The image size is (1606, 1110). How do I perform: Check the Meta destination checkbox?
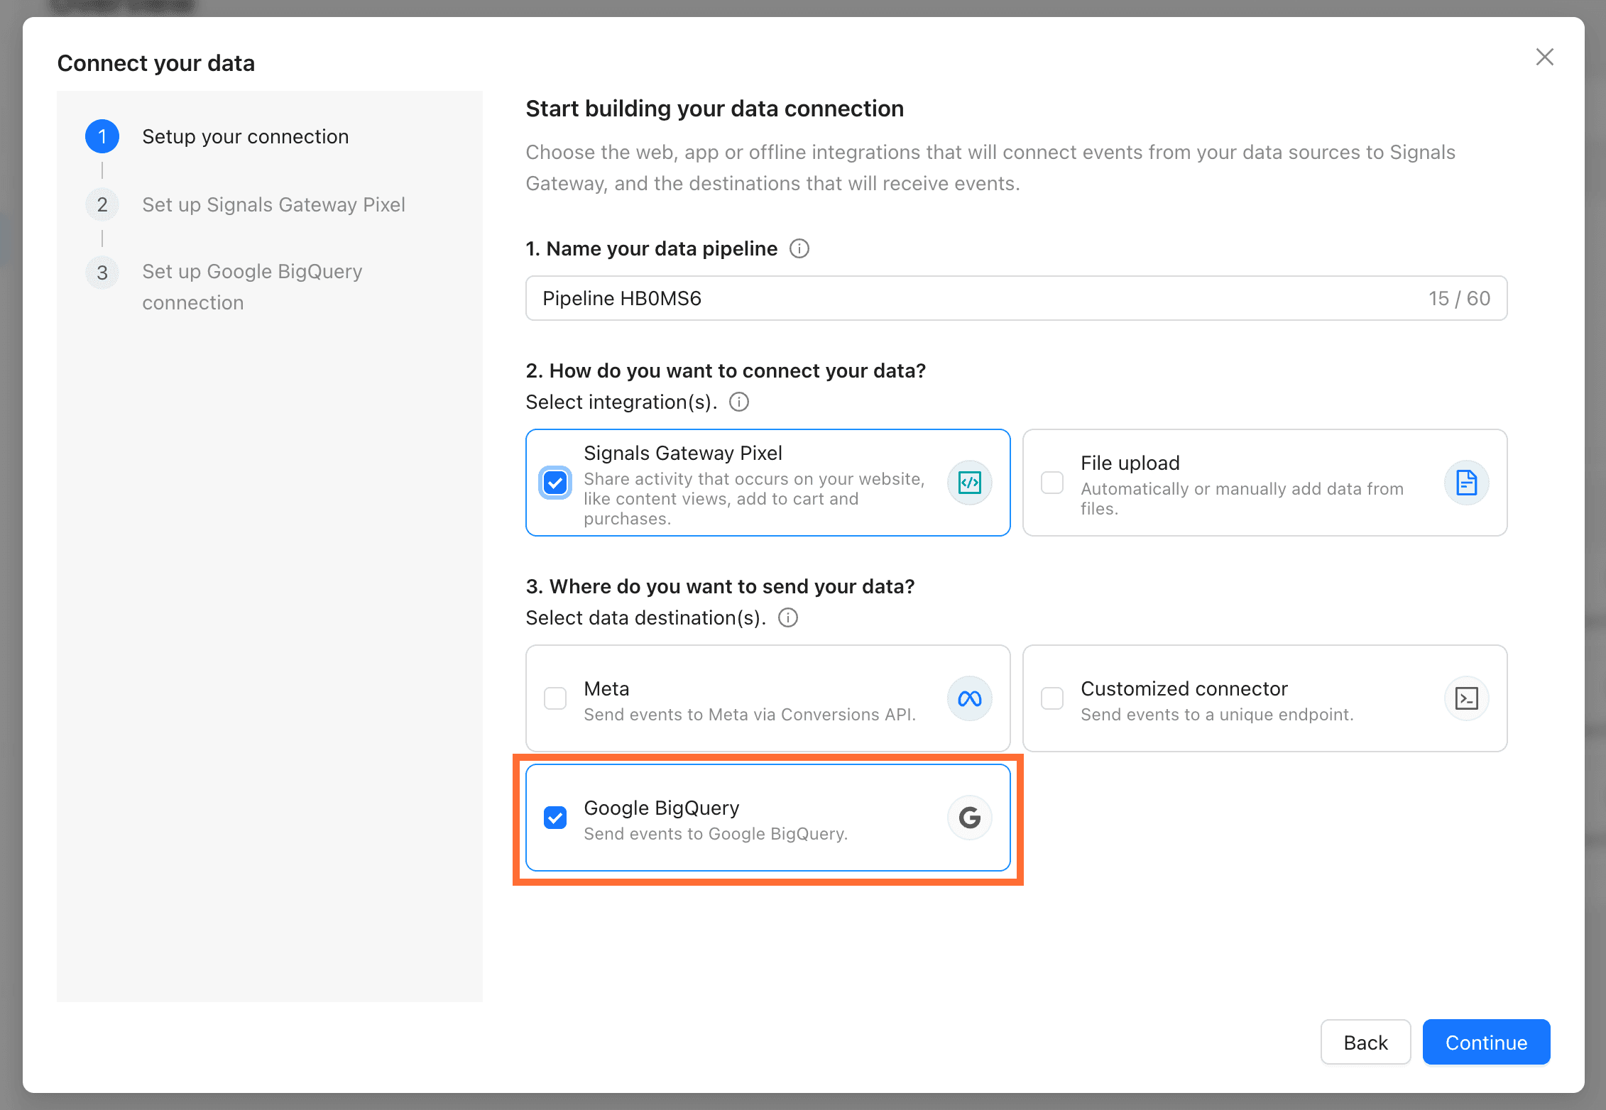click(x=555, y=698)
